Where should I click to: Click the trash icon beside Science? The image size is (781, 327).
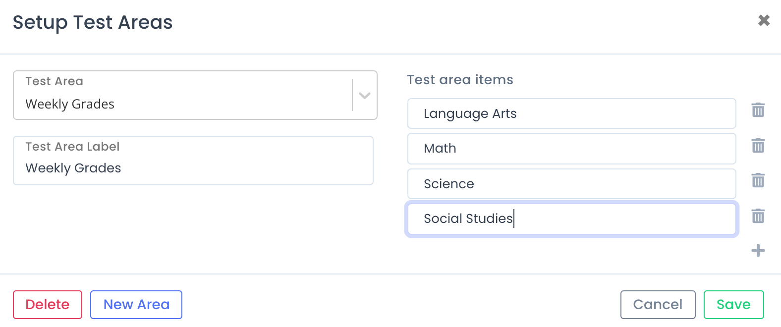click(x=758, y=180)
